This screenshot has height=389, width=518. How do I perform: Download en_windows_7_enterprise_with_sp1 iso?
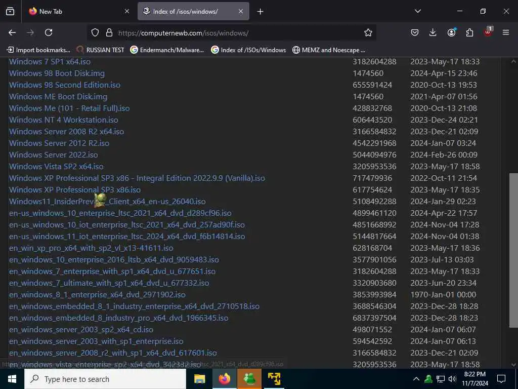112,271
